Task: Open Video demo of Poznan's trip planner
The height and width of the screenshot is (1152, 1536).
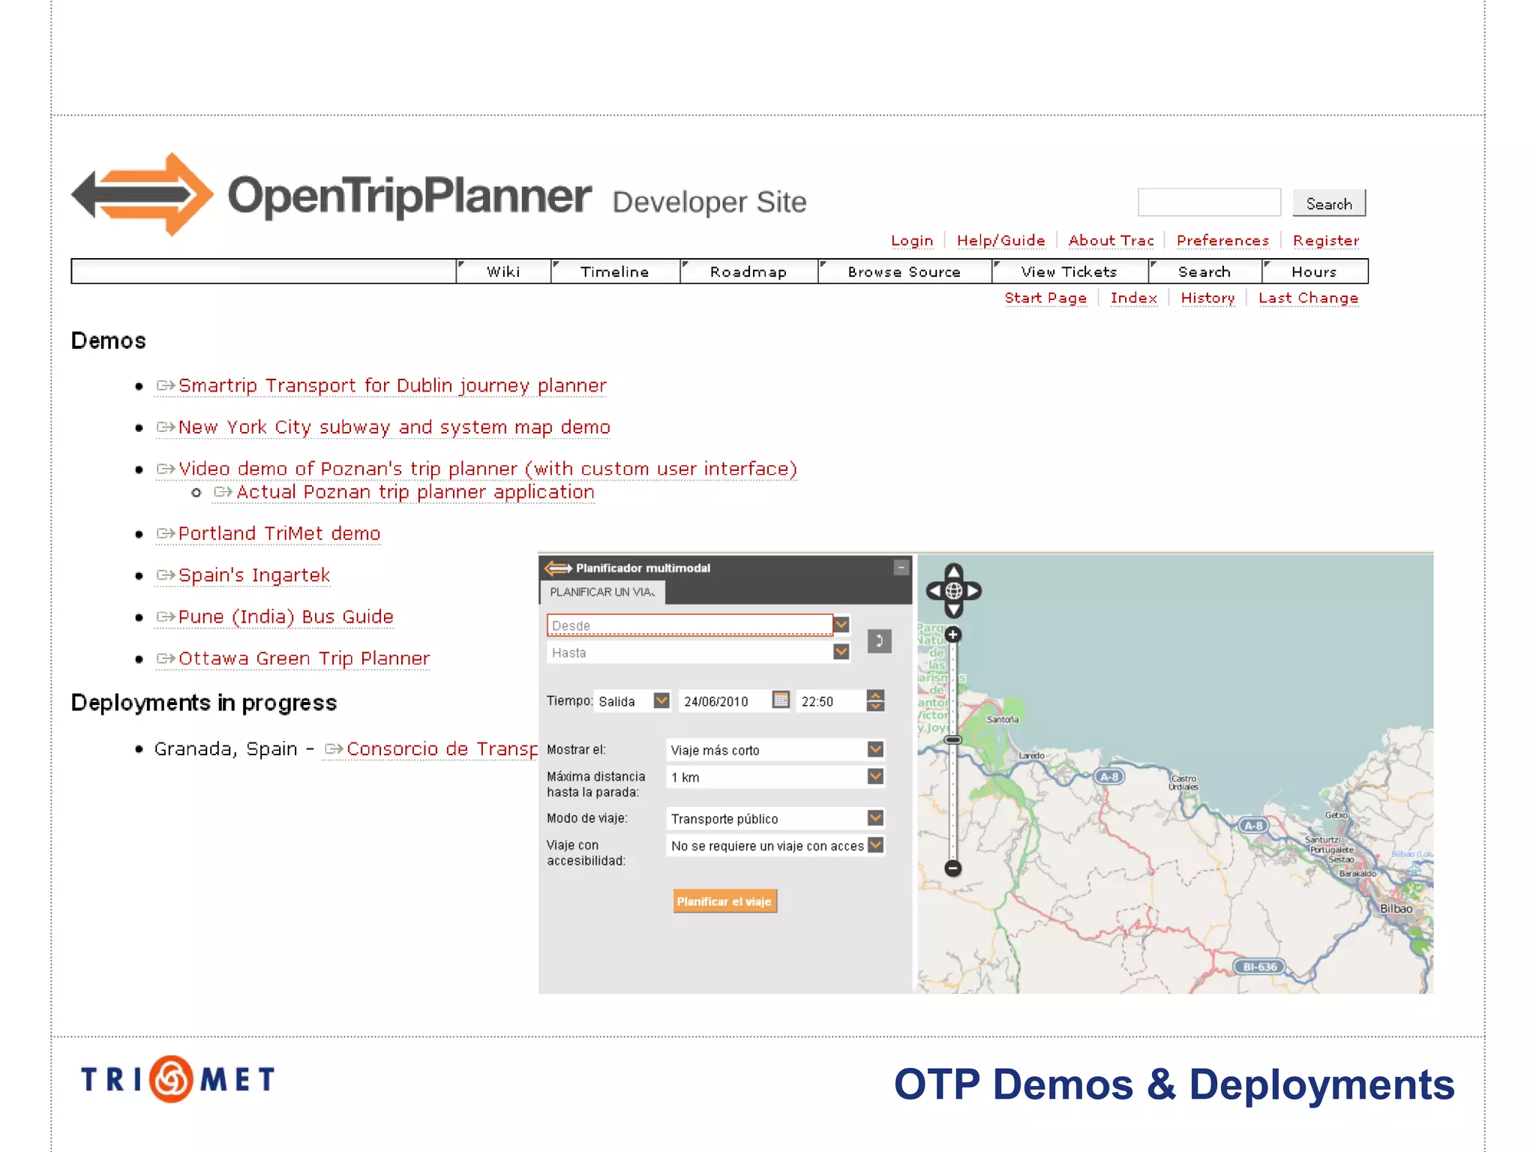Action: [x=476, y=469]
